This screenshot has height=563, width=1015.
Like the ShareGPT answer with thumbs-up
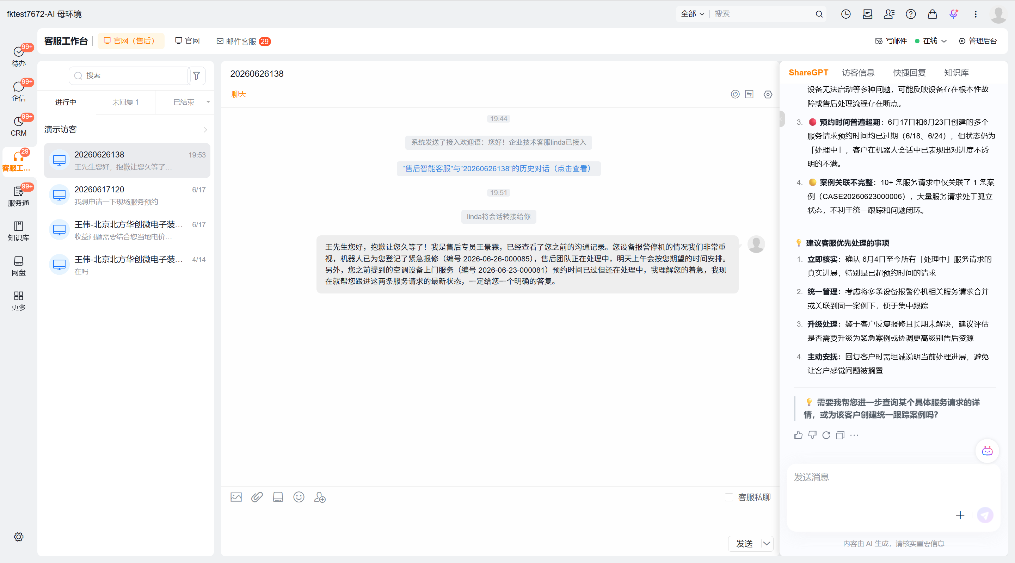click(798, 435)
